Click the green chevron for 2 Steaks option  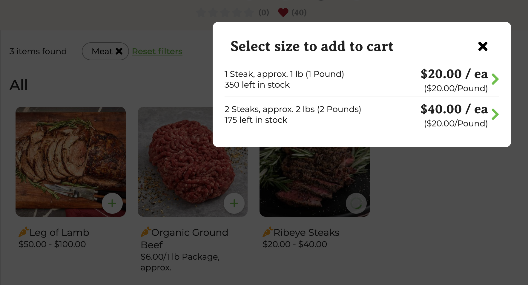coord(495,114)
